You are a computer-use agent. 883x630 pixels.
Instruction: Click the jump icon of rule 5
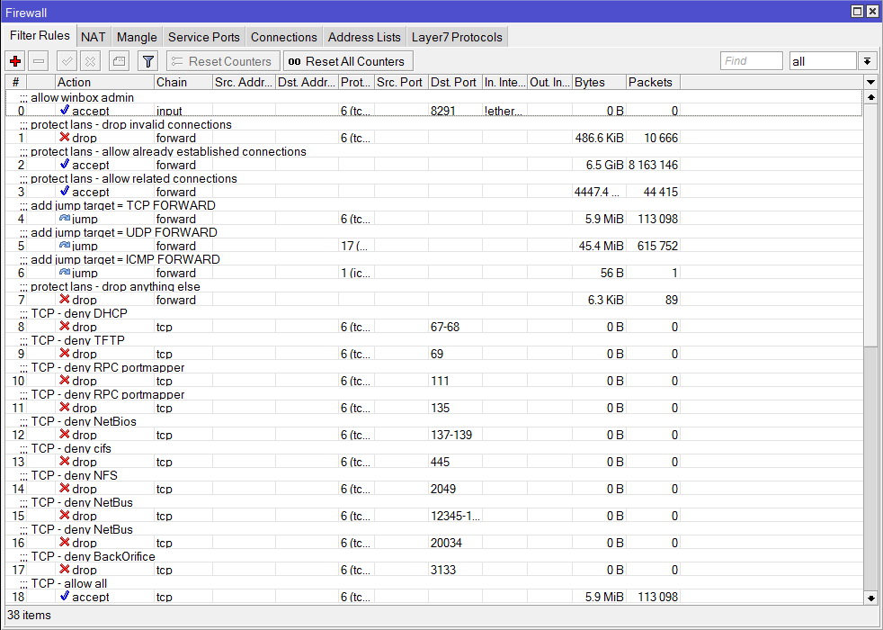tap(65, 245)
